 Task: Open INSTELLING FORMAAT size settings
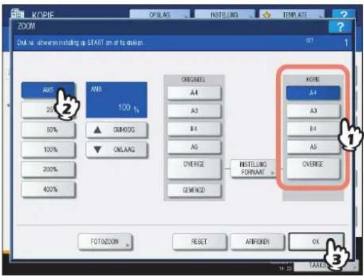(253, 168)
